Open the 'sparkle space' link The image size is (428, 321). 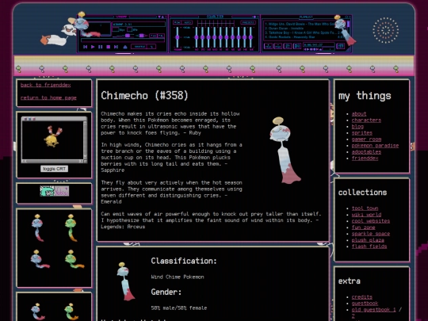(x=371, y=234)
